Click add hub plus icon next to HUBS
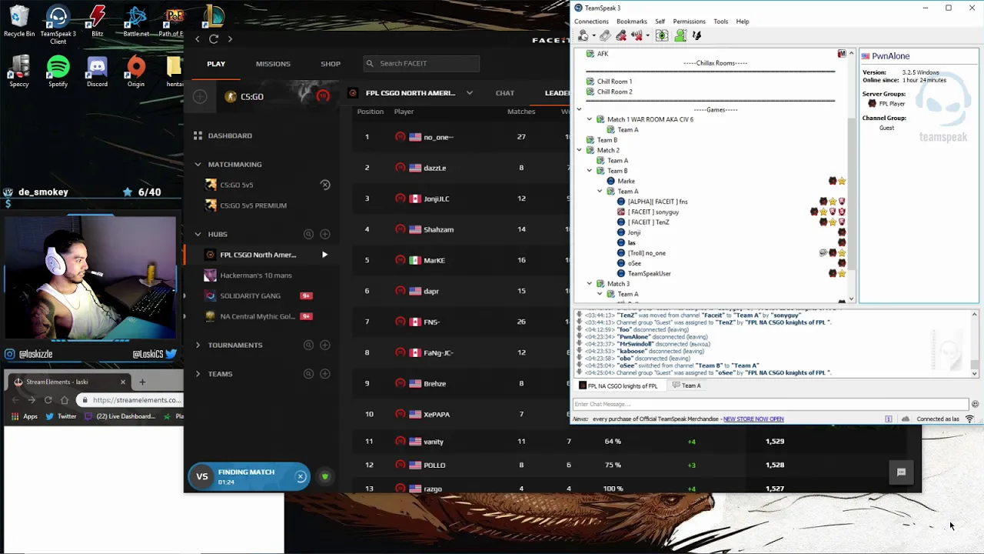Image resolution: width=984 pixels, height=554 pixels. tap(324, 234)
